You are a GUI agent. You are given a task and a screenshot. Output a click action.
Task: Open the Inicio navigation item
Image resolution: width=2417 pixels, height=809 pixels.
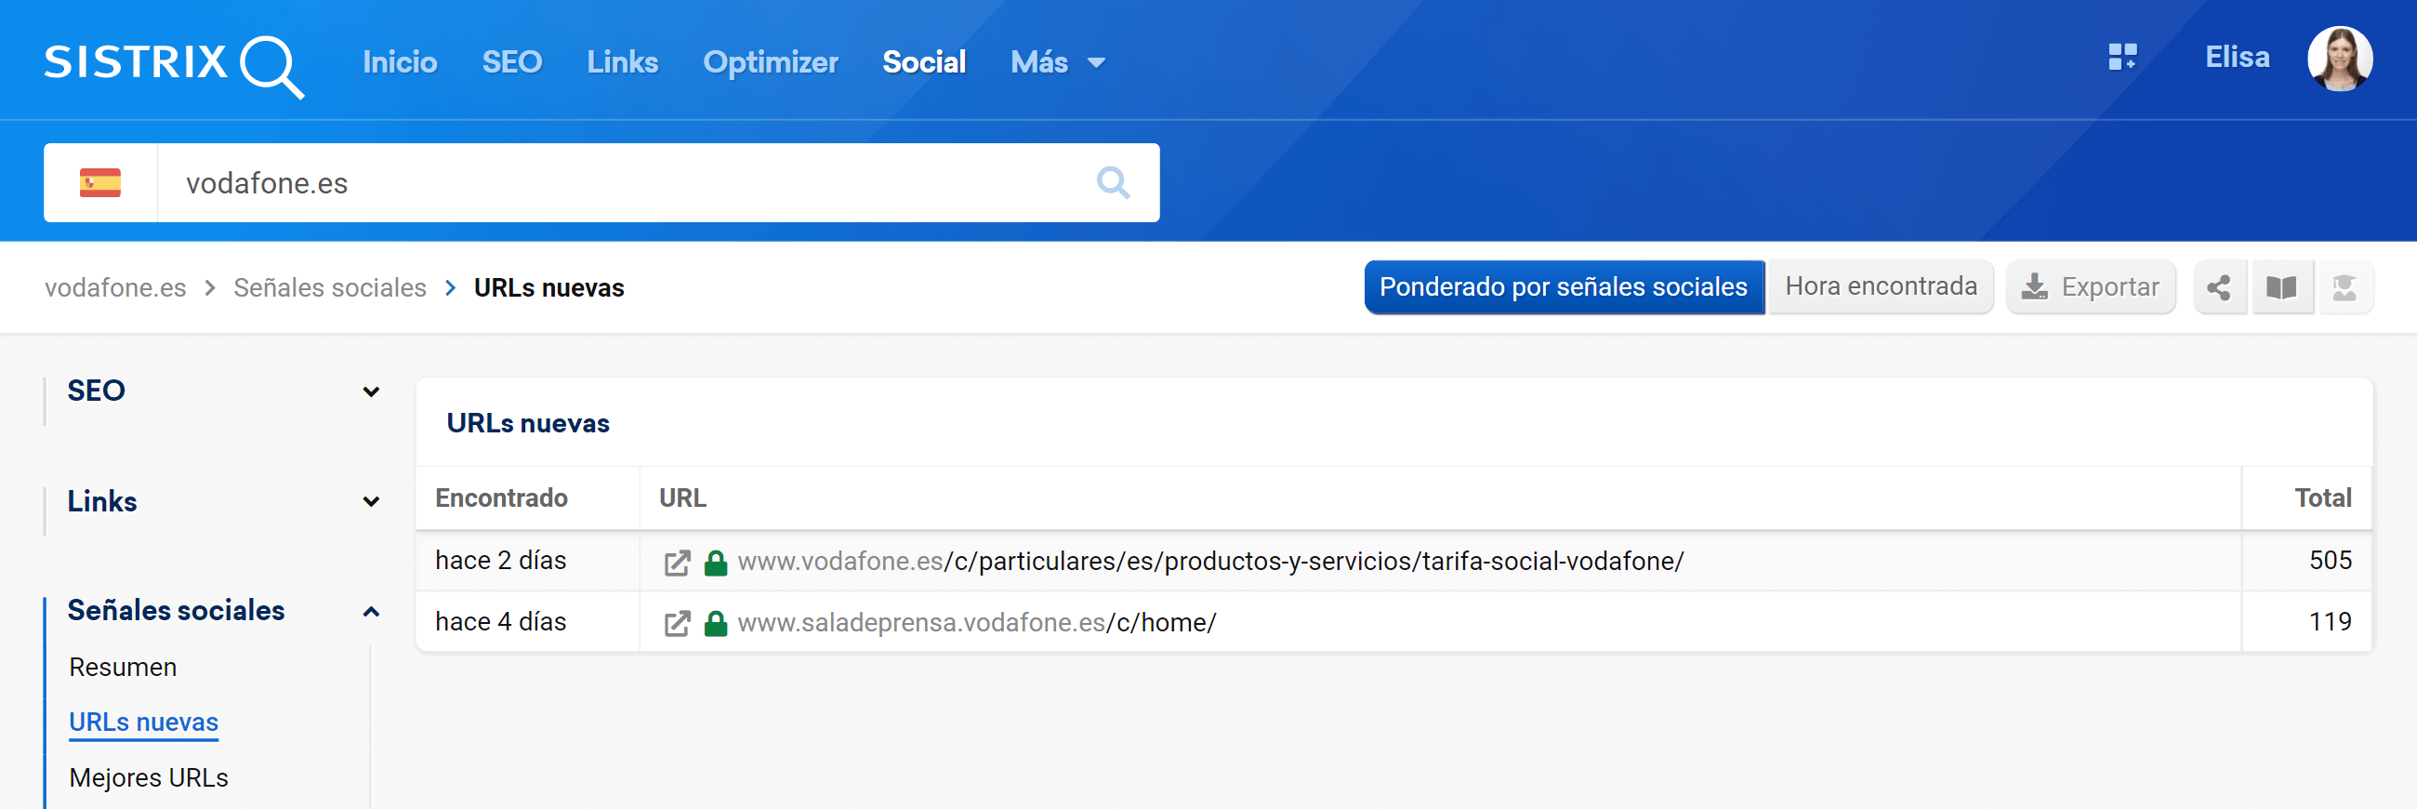(400, 63)
